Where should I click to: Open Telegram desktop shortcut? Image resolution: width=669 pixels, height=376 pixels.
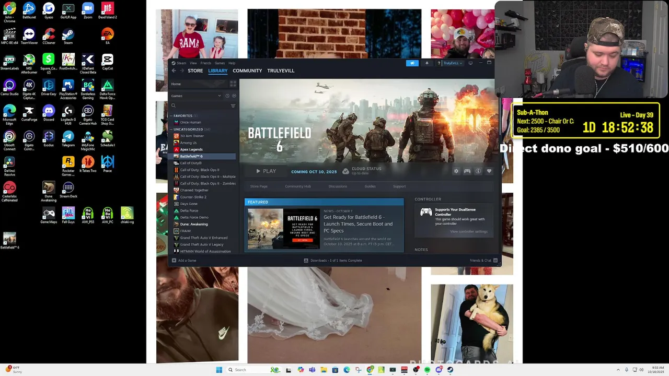click(x=68, y=138)
